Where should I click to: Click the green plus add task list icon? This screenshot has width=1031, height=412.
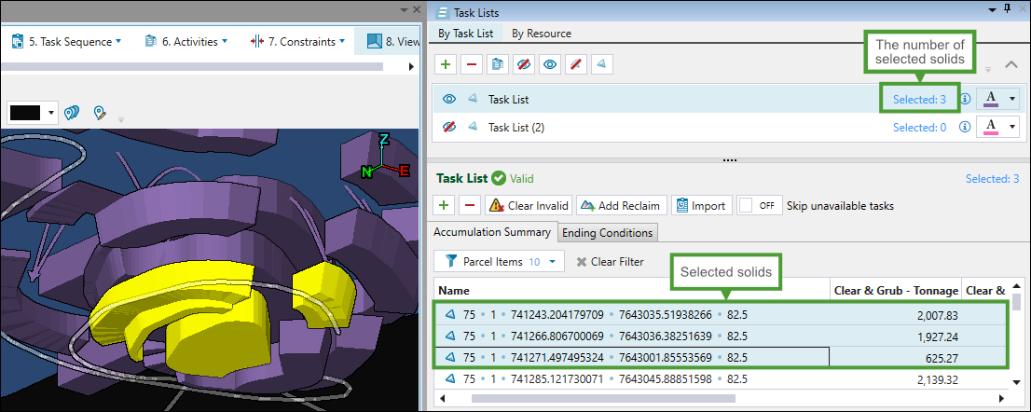pos(446,64)
